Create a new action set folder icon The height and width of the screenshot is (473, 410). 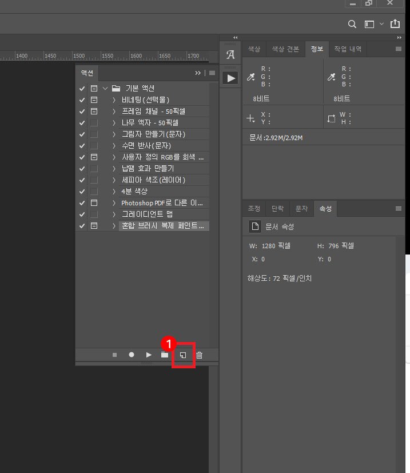coord(165,355)
